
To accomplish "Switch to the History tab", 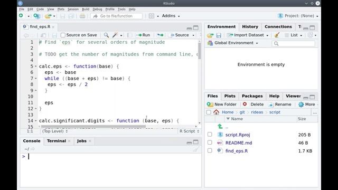I will pos(250,27).
